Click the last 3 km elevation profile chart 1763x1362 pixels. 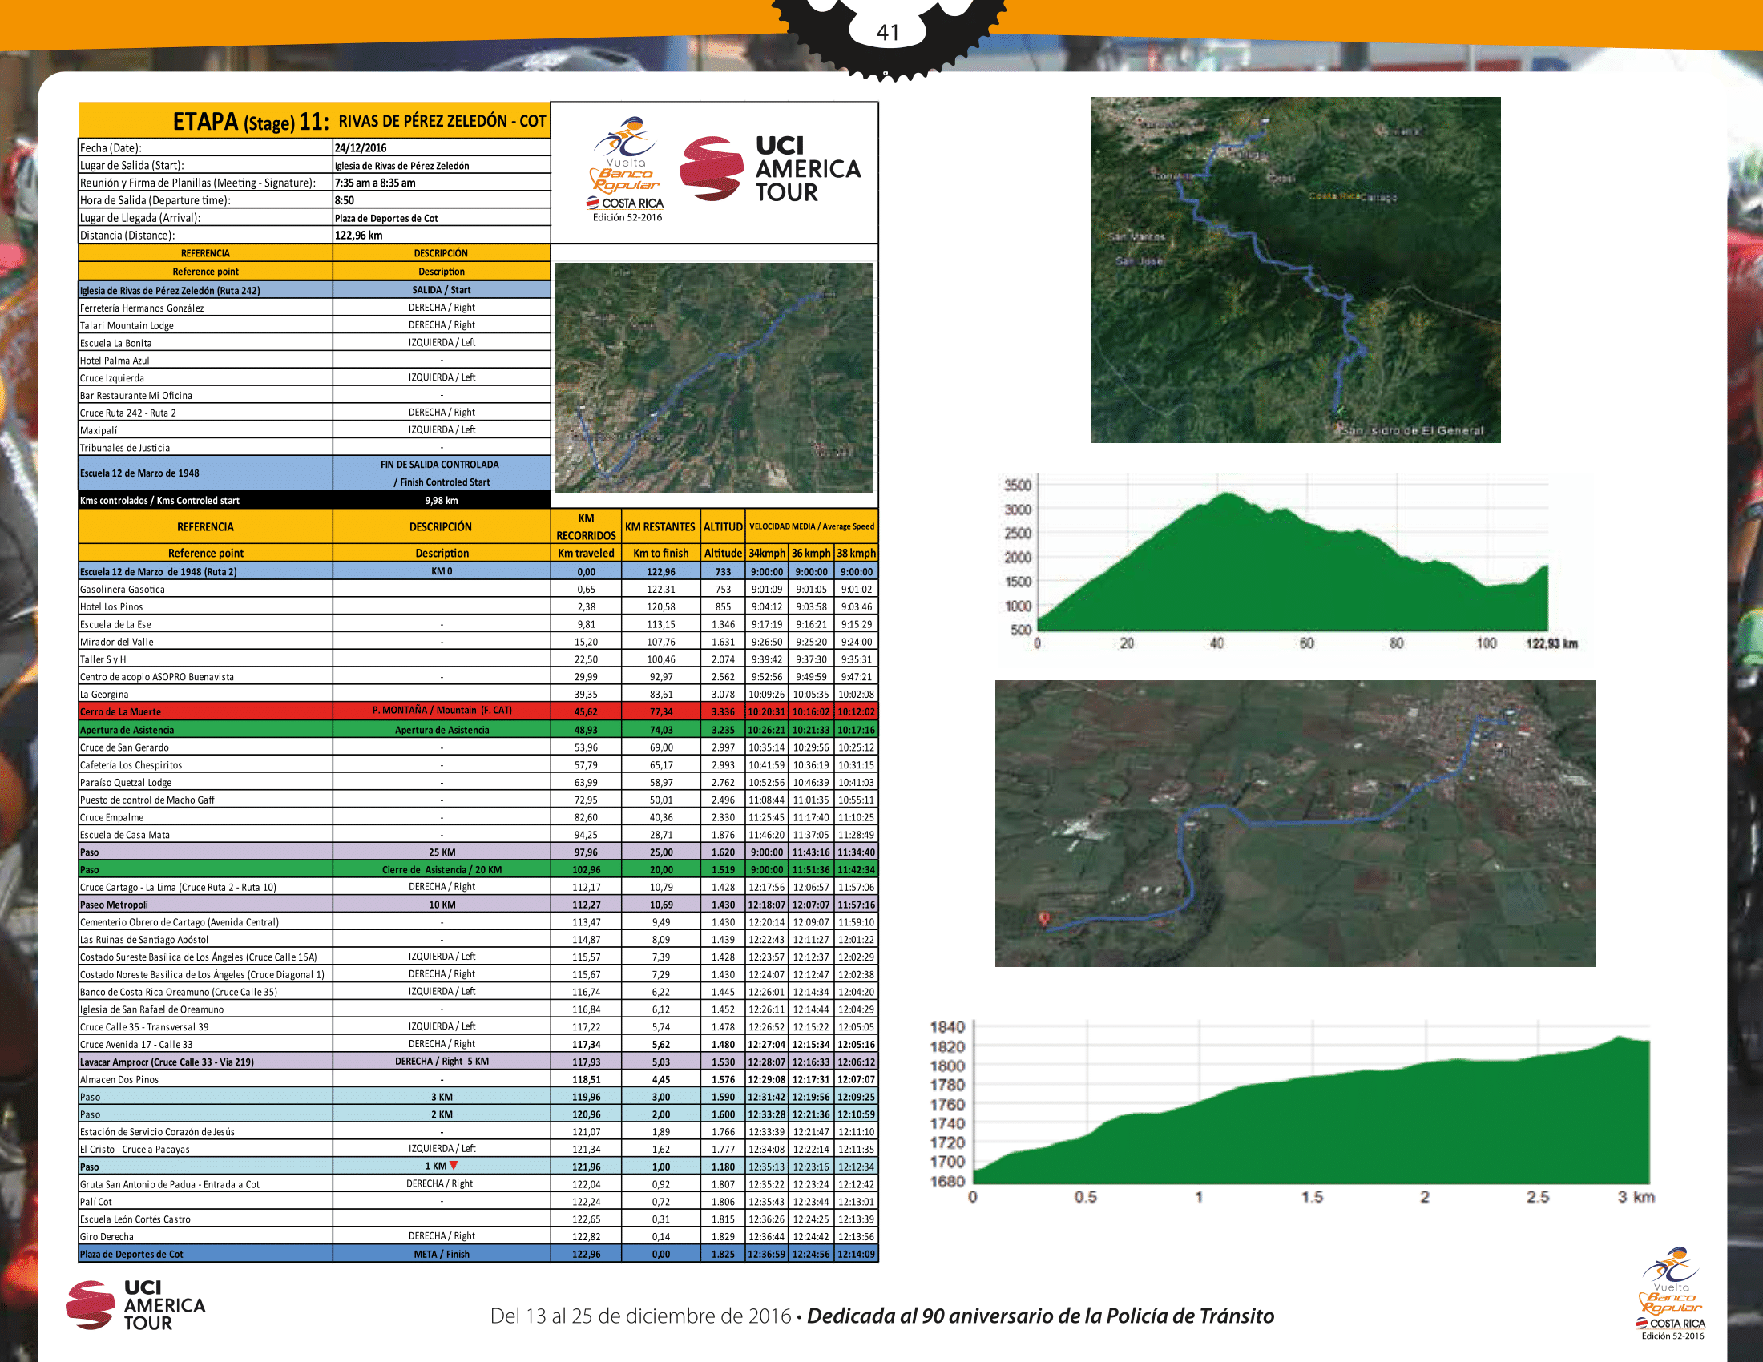click(1292, 1112)
